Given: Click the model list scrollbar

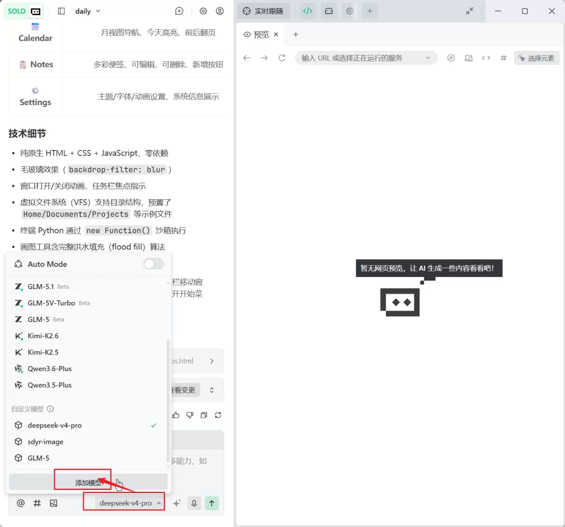Looking at the screenshot, I should pyautogui.click(x=168, y=400).
